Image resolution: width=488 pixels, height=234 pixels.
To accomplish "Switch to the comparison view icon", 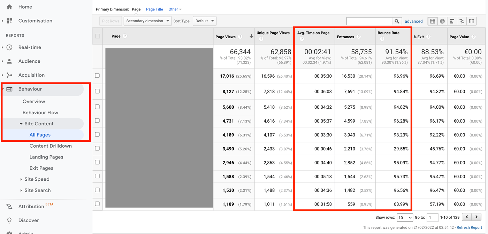I will coord(462,21).
